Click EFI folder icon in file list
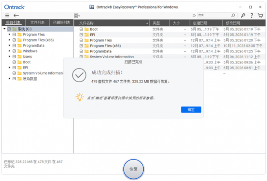The width and height of the screenshot is (267, 181). pyautogui.click(x=86, y=34)
